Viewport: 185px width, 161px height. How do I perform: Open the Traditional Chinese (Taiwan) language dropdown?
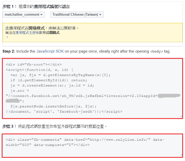[x=77, y=15]
